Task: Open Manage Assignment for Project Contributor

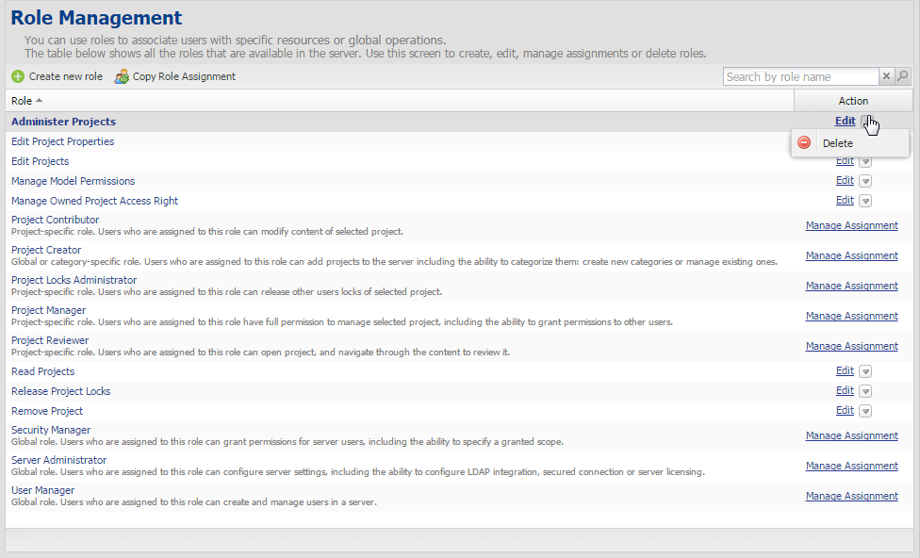Action: 851,225
